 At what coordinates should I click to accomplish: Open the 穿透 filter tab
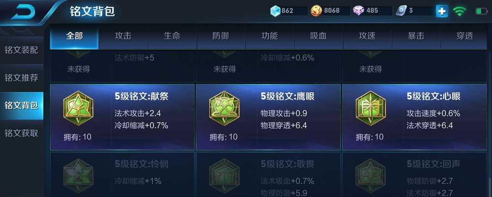click(x=464, y=36)
